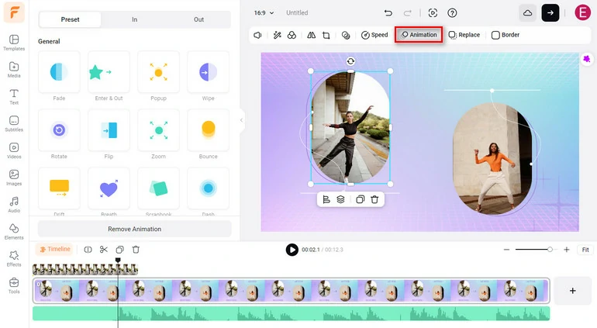Click the Border toolbar button

506,35
